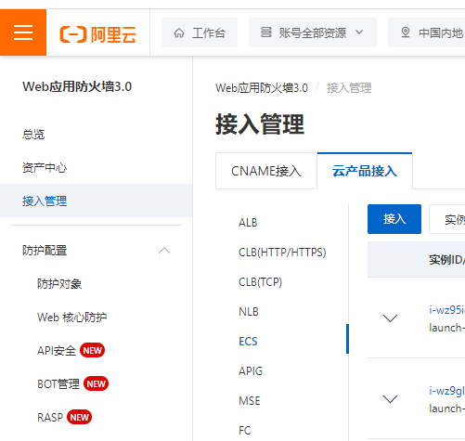Click the Alibaba Cloud logo

(97, 34)
